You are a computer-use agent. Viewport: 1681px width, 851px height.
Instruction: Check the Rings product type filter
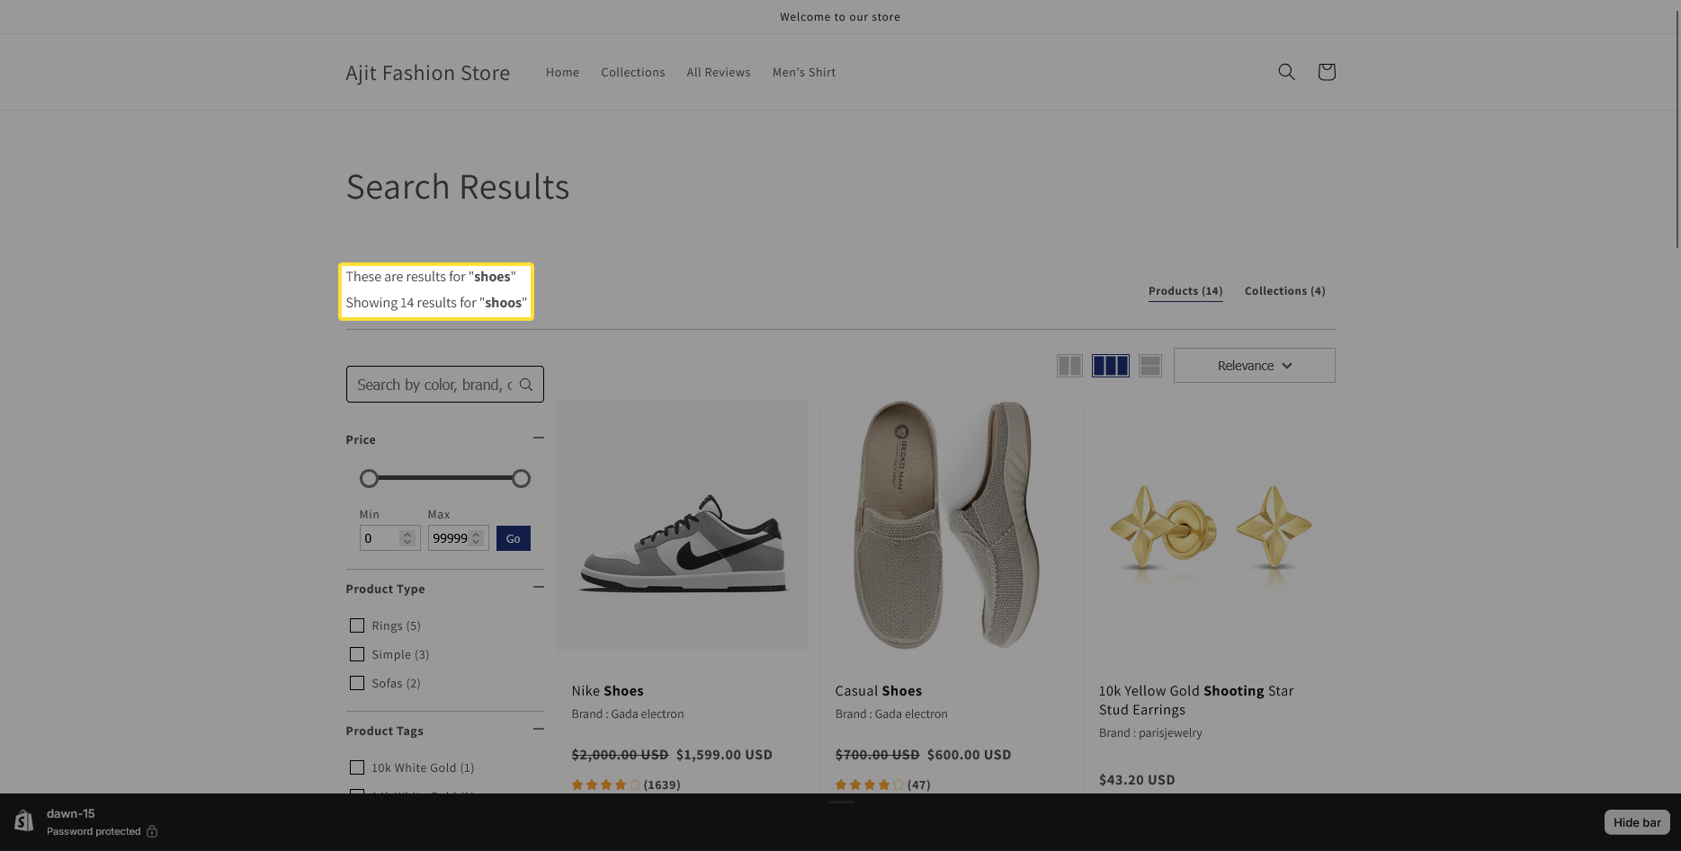pos(357,625)
